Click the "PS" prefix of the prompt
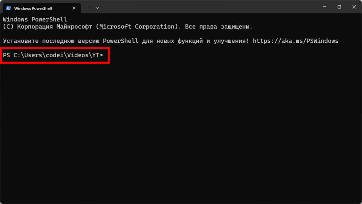 (7, 56)
